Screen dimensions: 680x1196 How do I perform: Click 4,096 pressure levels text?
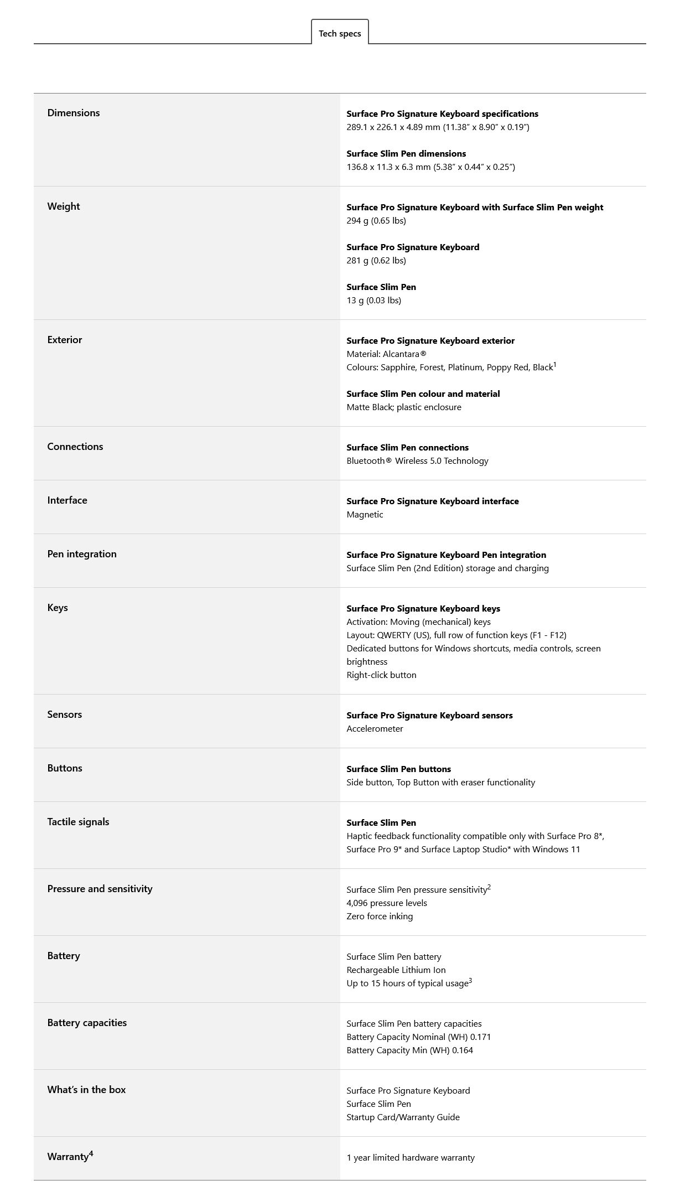tap(387, 903)
